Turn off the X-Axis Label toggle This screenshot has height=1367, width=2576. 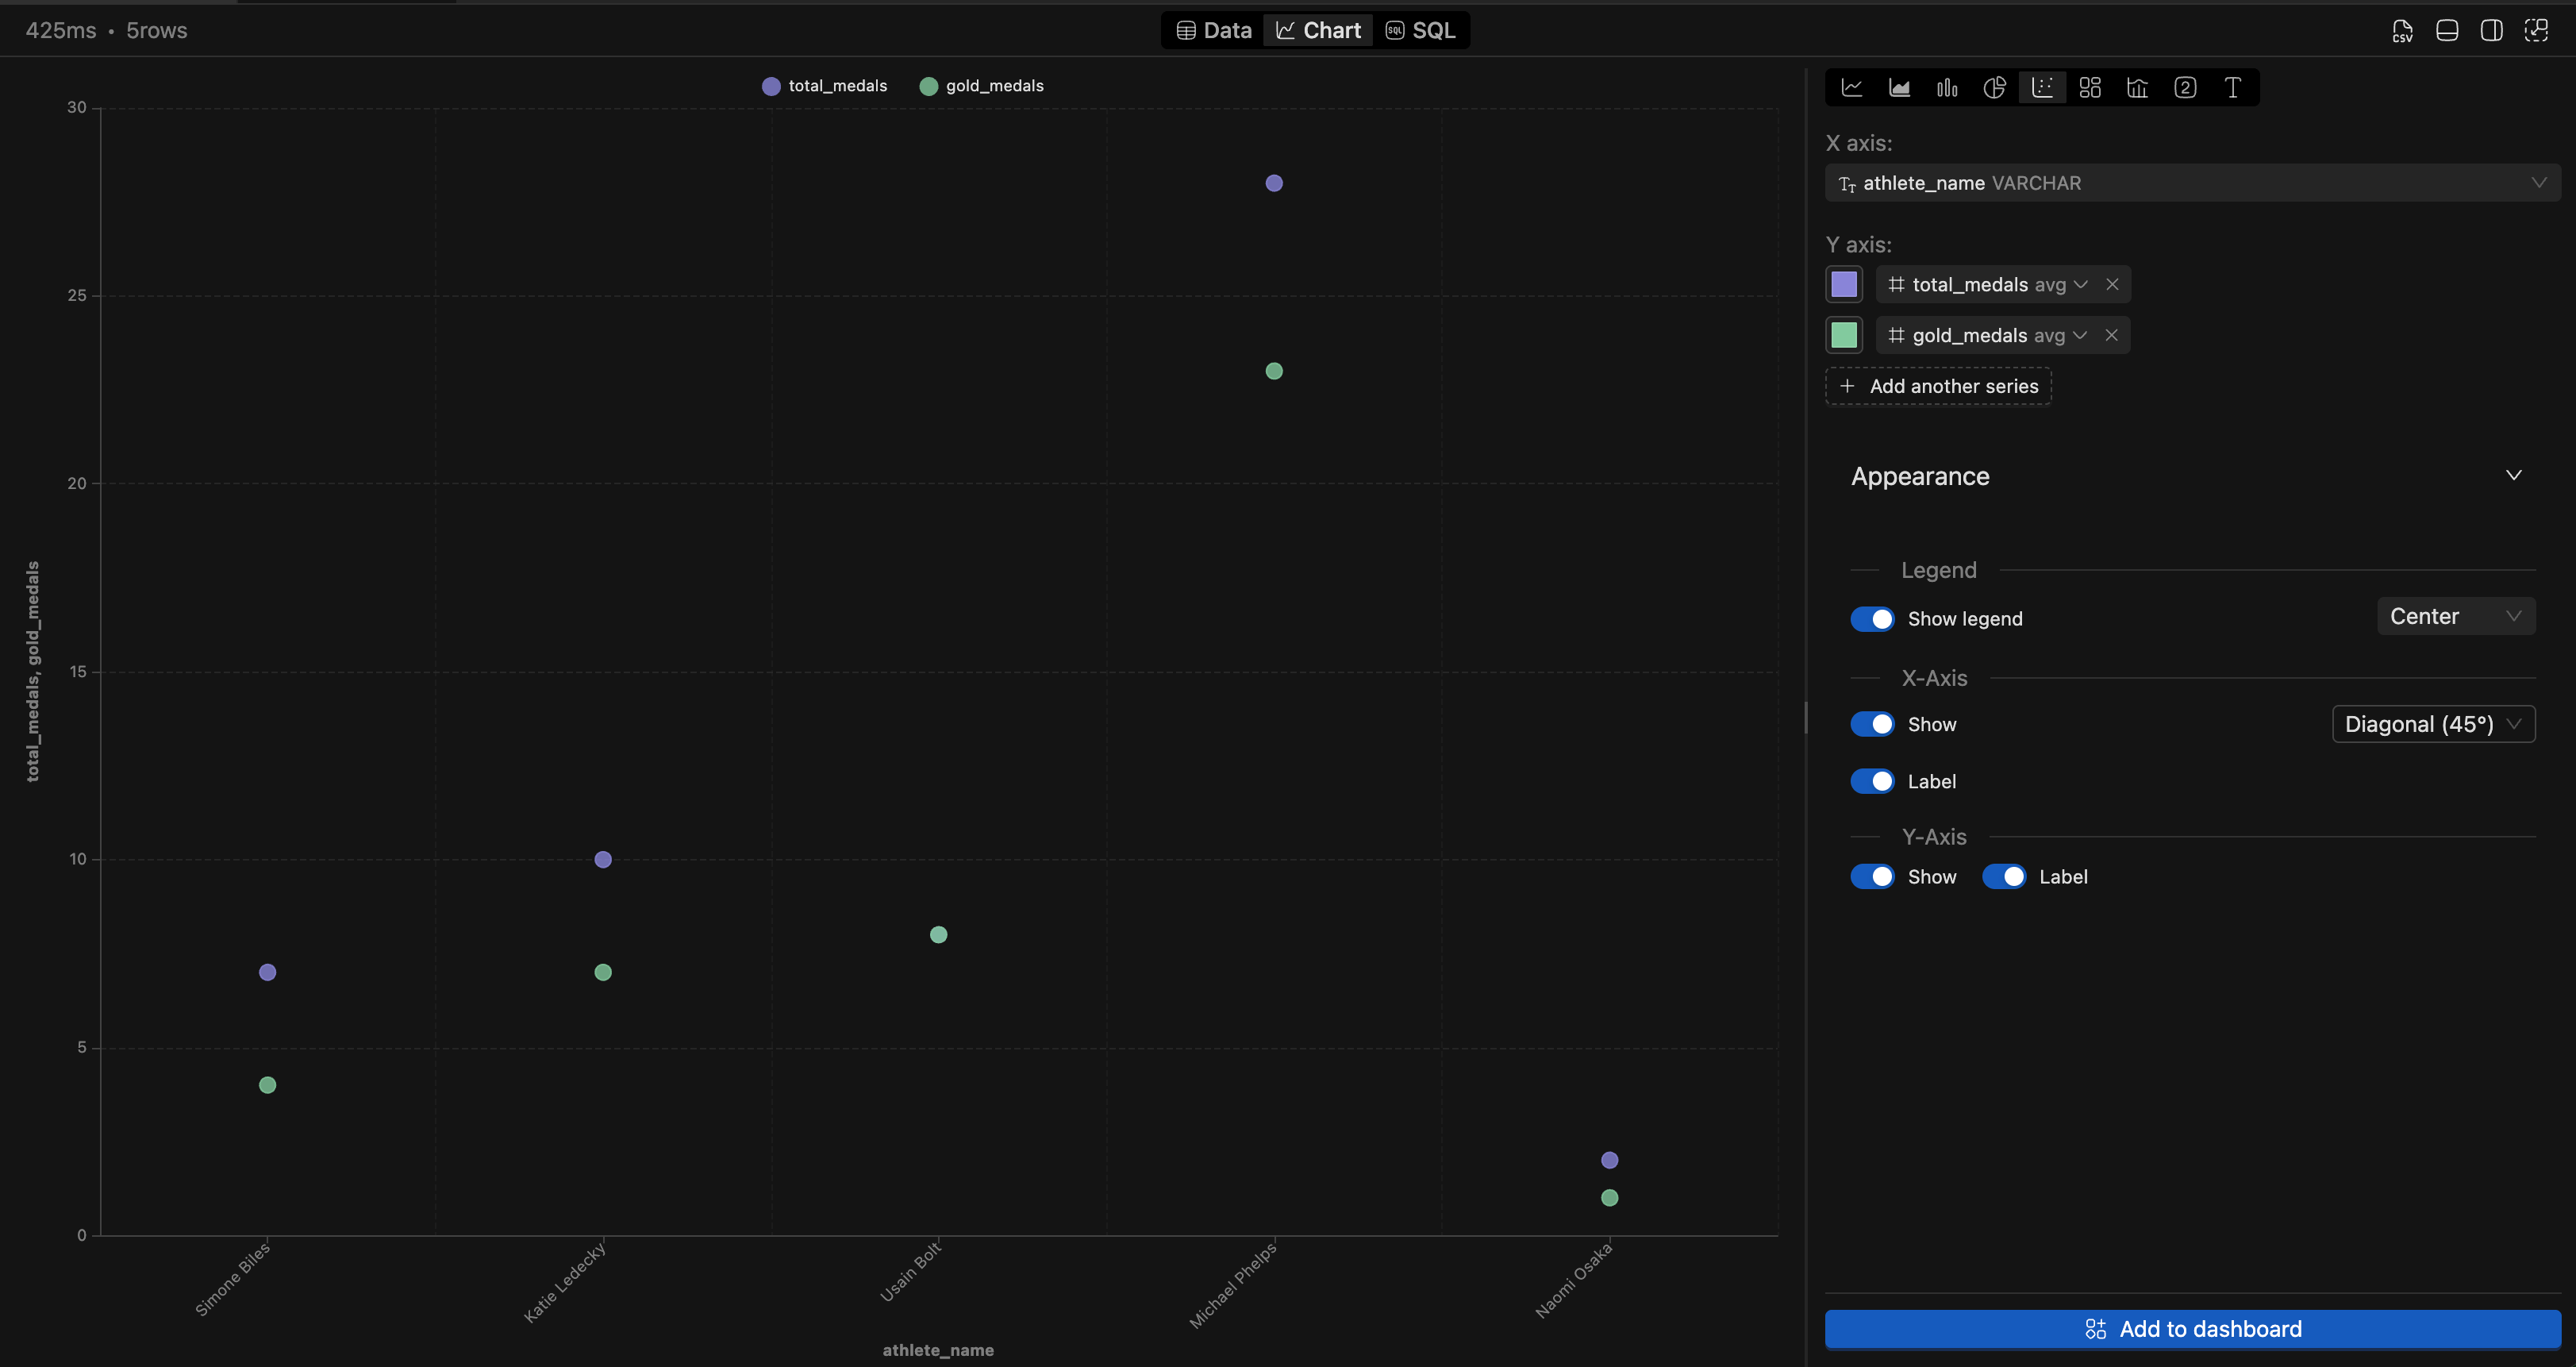pyautogui.click(x=1873, y=781)
